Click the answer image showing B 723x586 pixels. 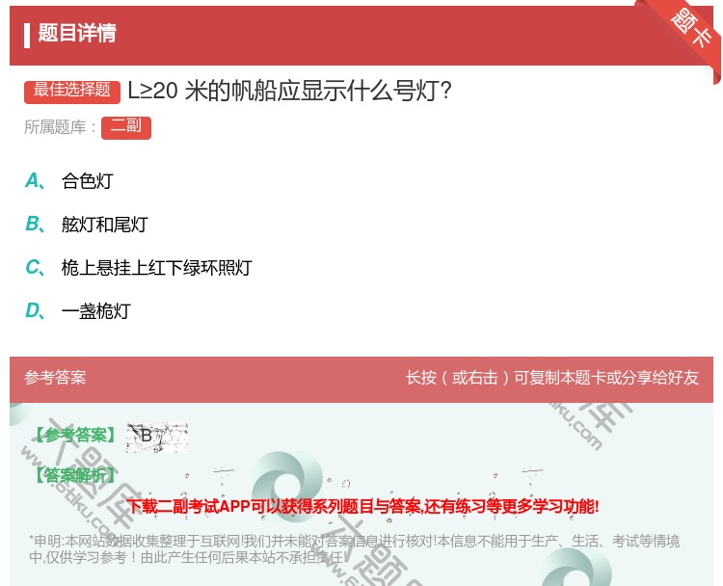[x=157, y=437]
